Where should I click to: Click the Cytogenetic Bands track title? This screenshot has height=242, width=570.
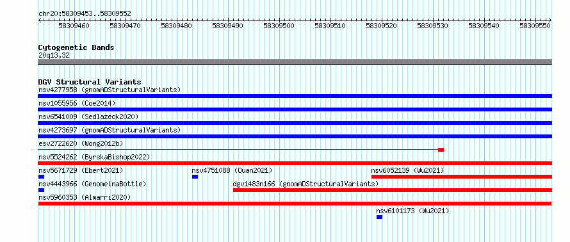(76, 47)
